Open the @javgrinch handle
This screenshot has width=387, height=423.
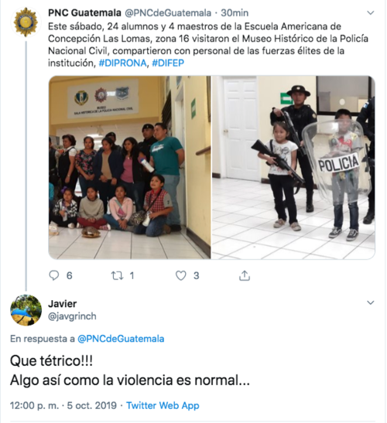72,316
